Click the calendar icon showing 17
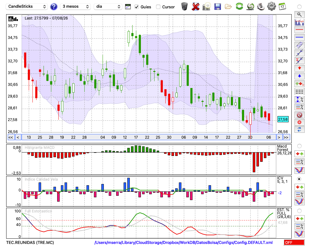Image resolution: width=309 pixels, height=247 pixels. pos(282,6)
